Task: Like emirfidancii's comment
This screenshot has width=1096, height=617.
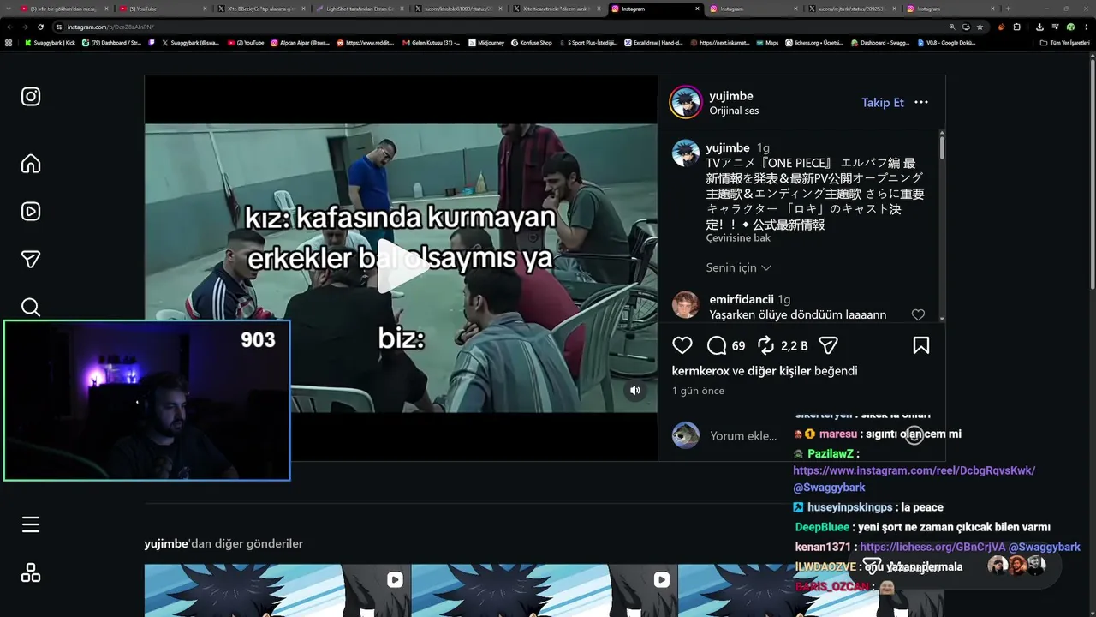Action: point(918,314)
